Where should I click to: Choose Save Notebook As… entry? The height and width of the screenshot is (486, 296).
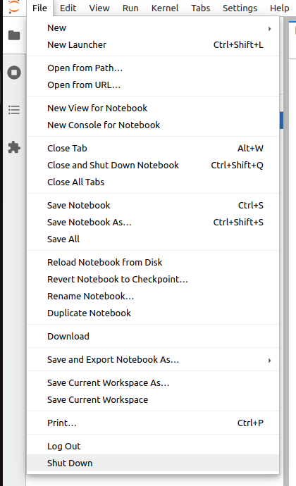click(153, 223)
